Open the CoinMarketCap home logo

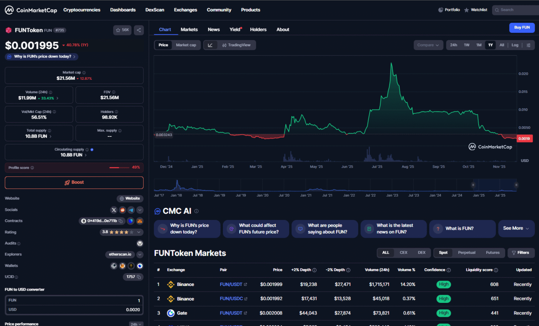pyautogui.click(x=30, y=10)
